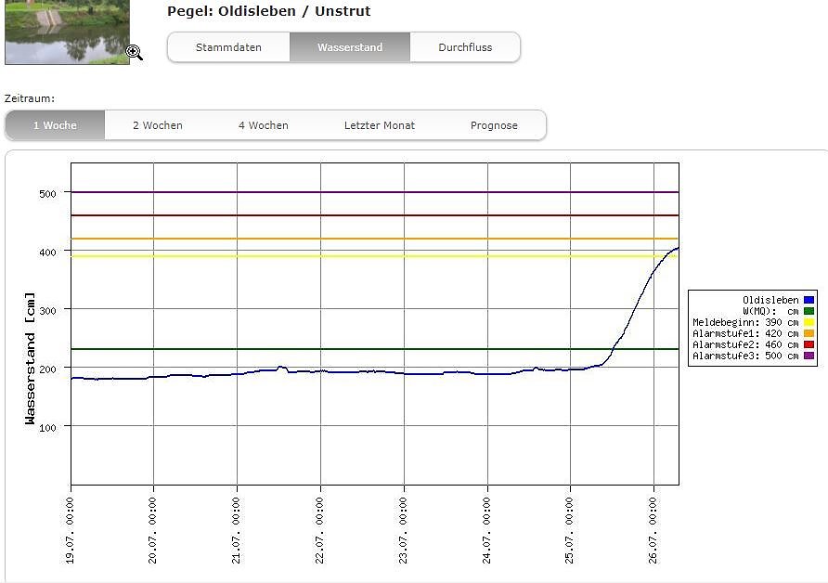
Task: Open the Prognose forecast view
Action: click(x=494, y=125)
